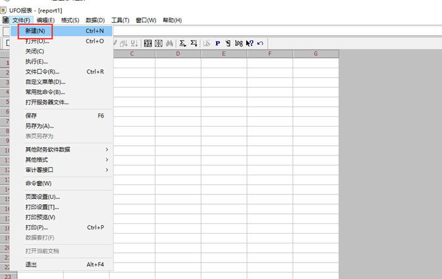Expand the 审计署接口 submenu
442x279 pixels.
point(107,170)
